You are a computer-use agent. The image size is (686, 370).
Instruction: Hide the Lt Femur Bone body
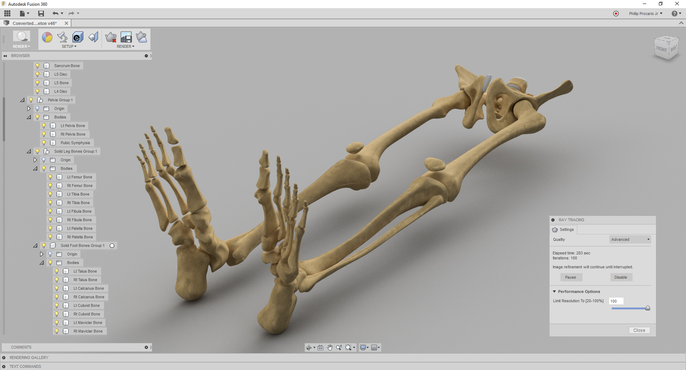click(50, 177)
